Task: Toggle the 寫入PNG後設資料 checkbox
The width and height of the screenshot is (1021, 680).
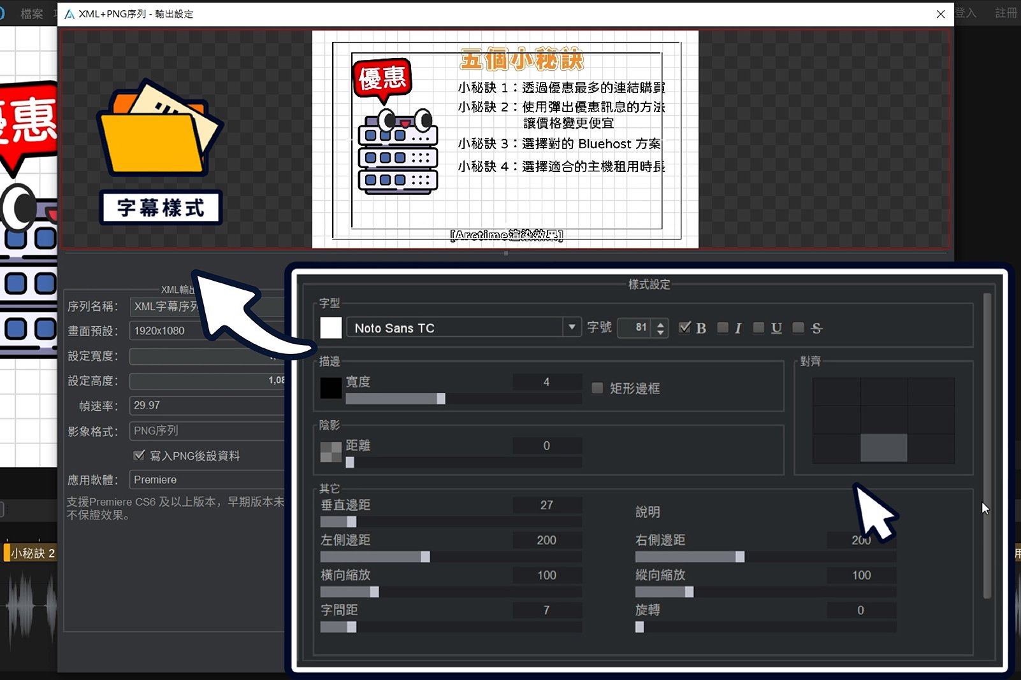Action: [139, 455]
